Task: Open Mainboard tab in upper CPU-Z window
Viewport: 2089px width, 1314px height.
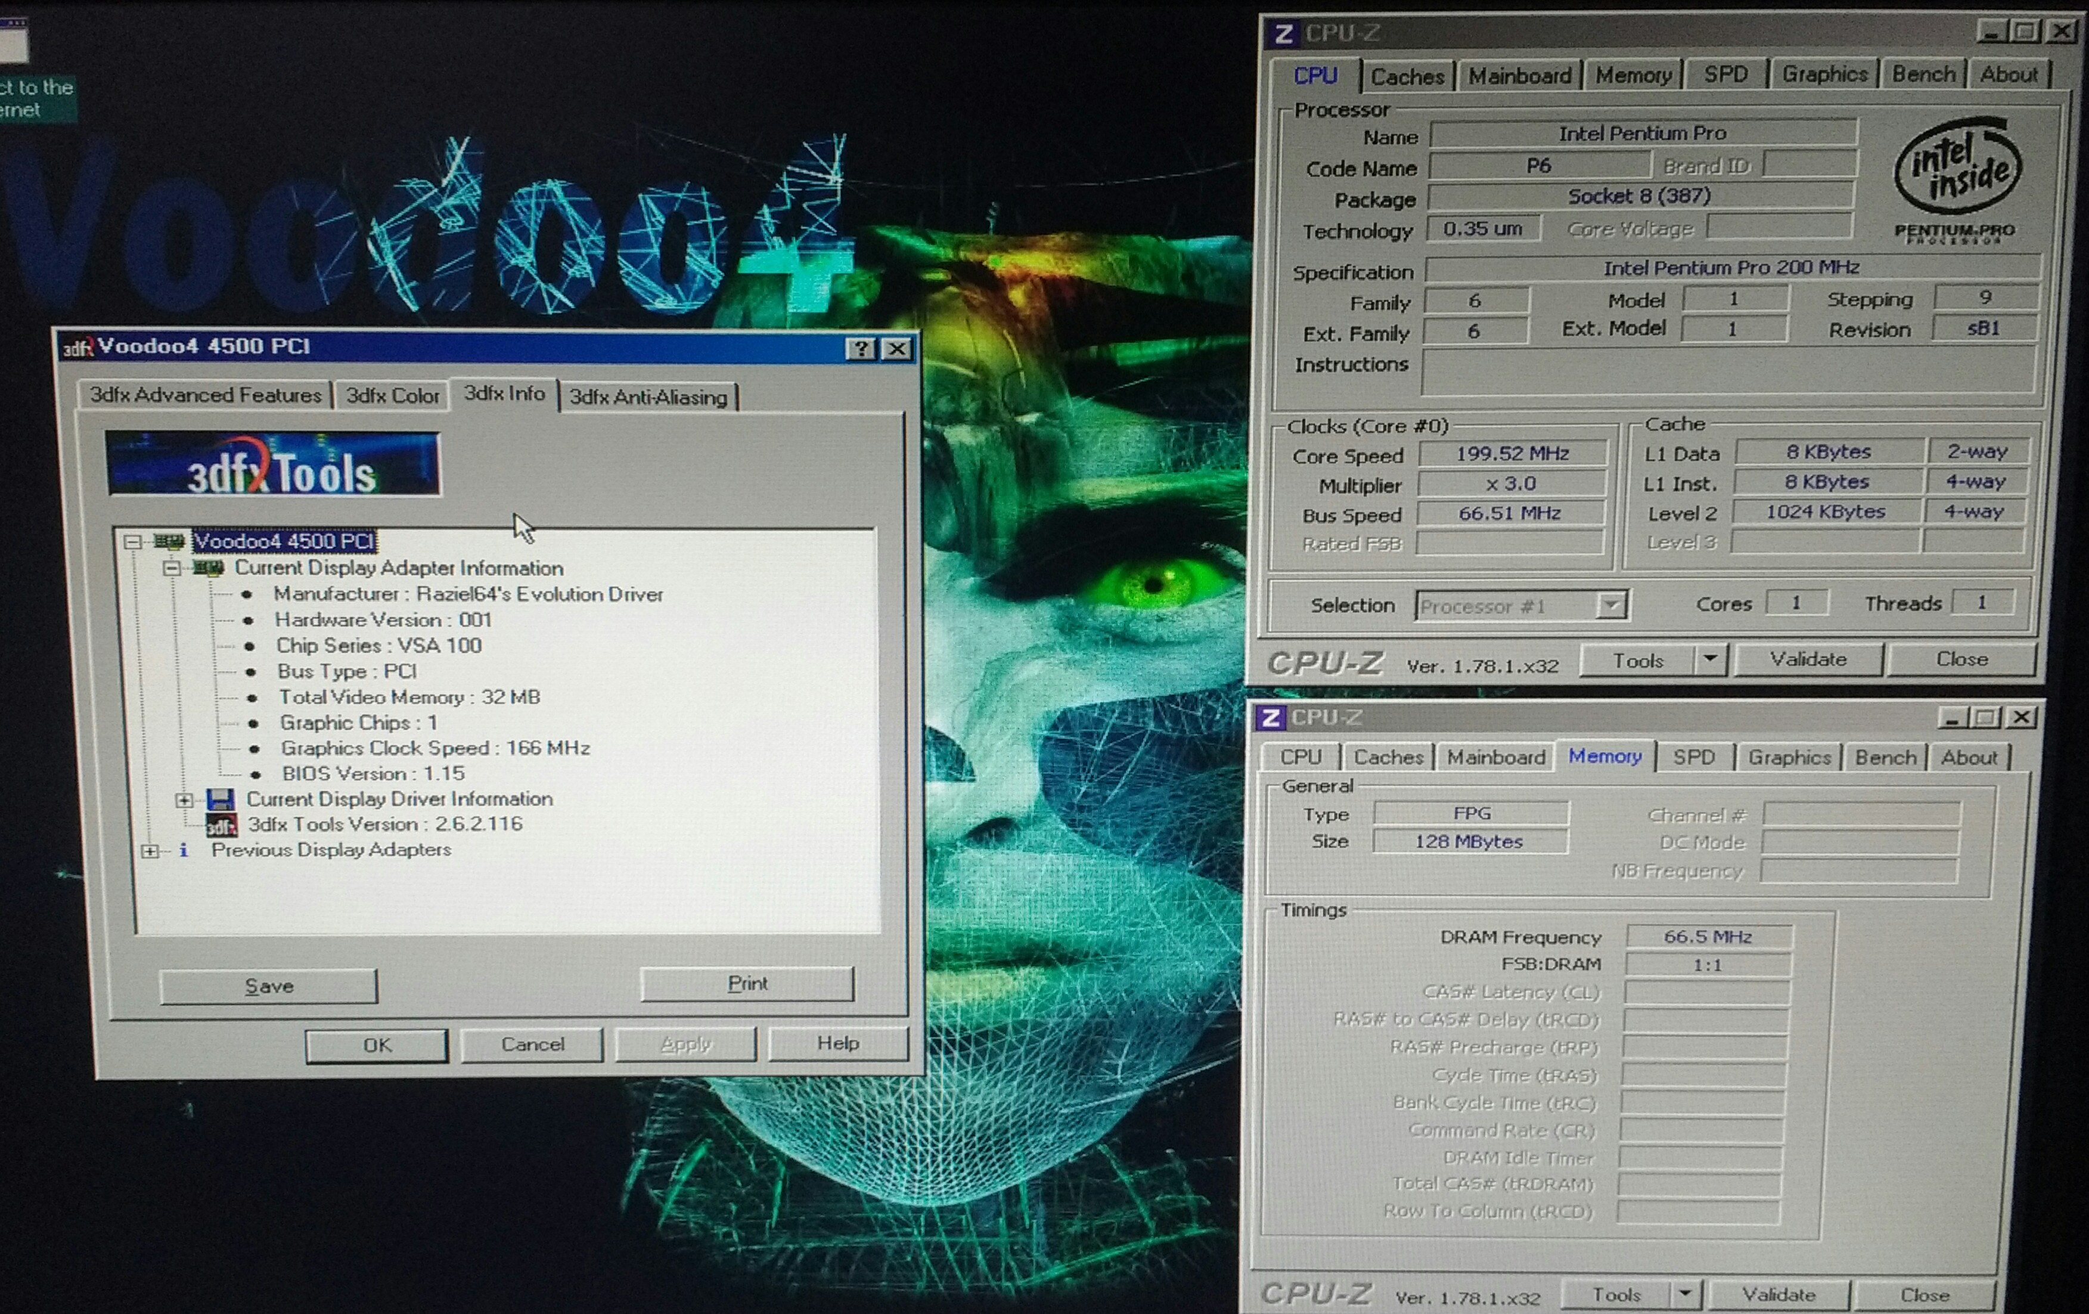Action: 1520,76
